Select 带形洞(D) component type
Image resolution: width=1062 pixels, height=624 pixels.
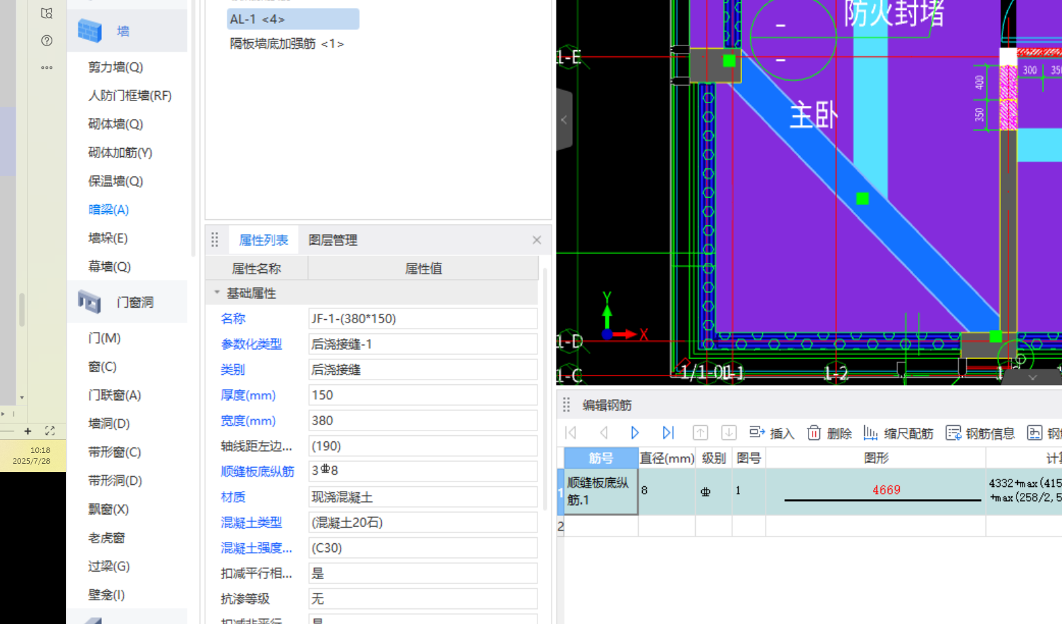tap(115, 481)
